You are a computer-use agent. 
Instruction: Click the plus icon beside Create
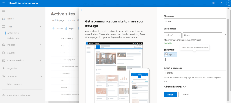pos(53,28)
